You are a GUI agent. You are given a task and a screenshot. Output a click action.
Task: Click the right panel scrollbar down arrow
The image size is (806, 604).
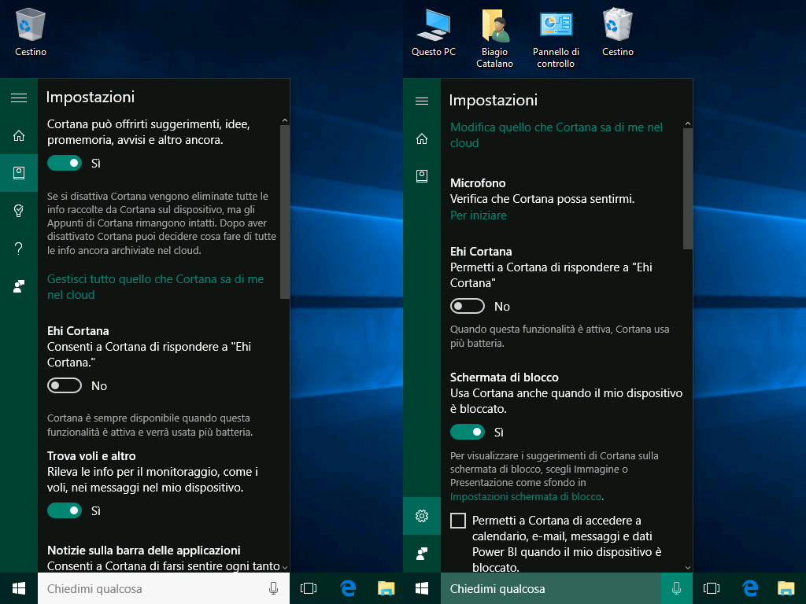point(688,568)
